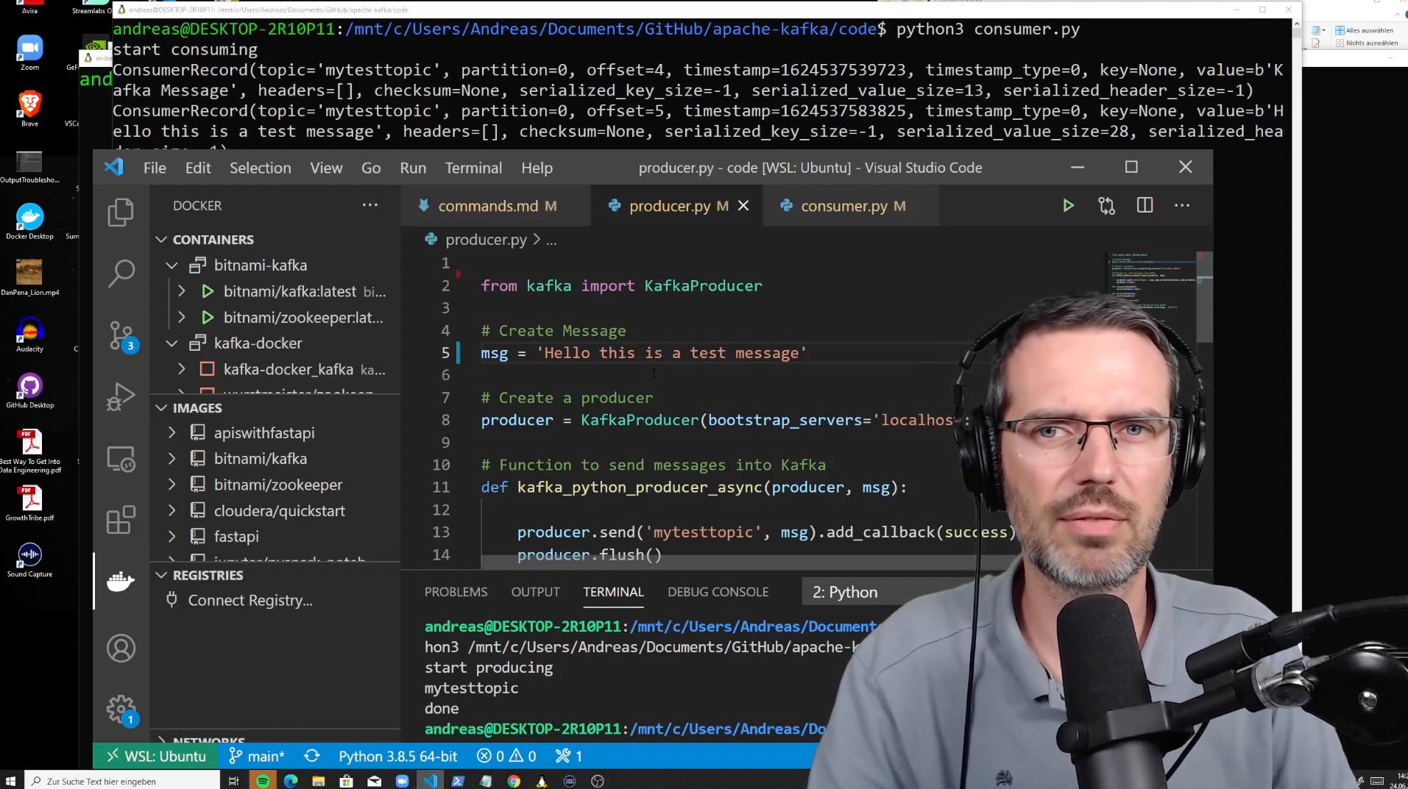This screenshot has height=789, width=1408.
Task: Switch to OUTPUT panel tab
Action: pyautogui.click(x=535, y=592)
